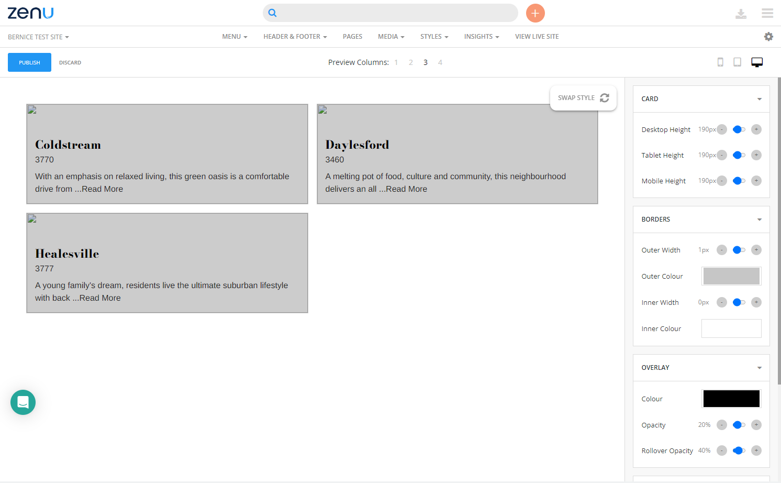This screenshot has width=781, height=483.
Task: Pick the Overlay Colour black swatch
Action: point(731,399)
